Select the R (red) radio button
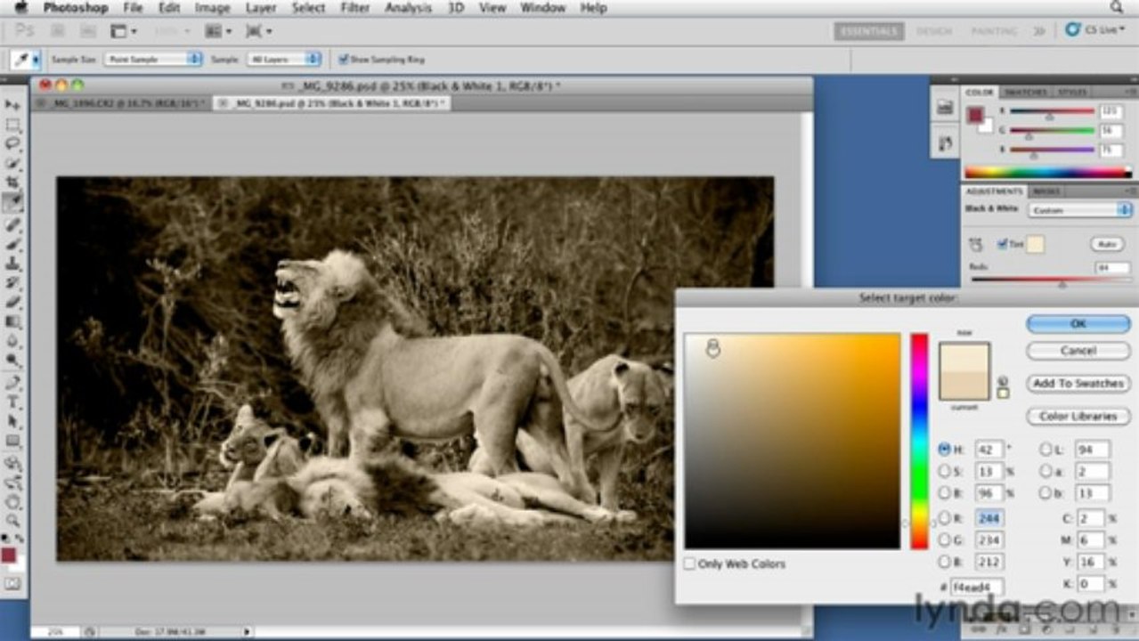 (x=944, y=517)
